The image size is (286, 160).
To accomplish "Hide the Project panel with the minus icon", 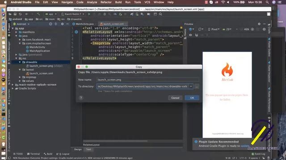I will (67, 24).
